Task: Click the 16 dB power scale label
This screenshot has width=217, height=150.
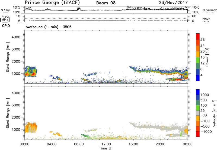Action: tap(202, 57)
